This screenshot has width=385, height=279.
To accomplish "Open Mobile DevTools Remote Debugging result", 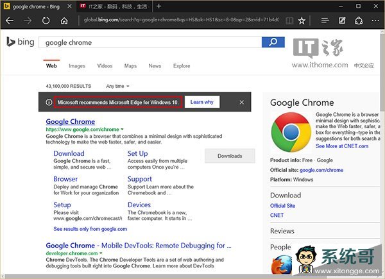I will point(139,246).
